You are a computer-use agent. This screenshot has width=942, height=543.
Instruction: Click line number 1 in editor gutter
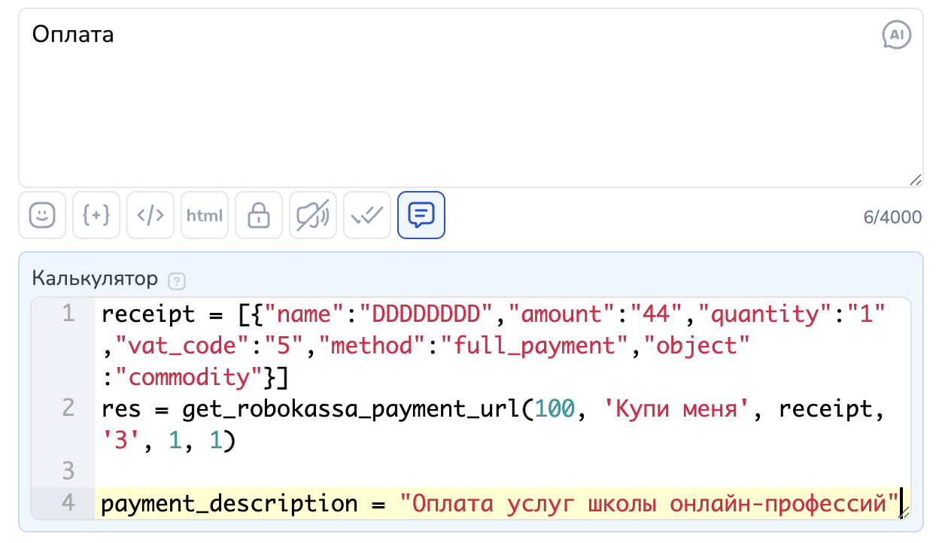[x=68, y=314]
